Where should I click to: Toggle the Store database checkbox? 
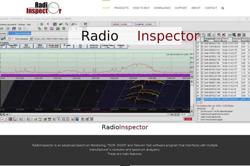pyautogui.click(x=13, y=39)
